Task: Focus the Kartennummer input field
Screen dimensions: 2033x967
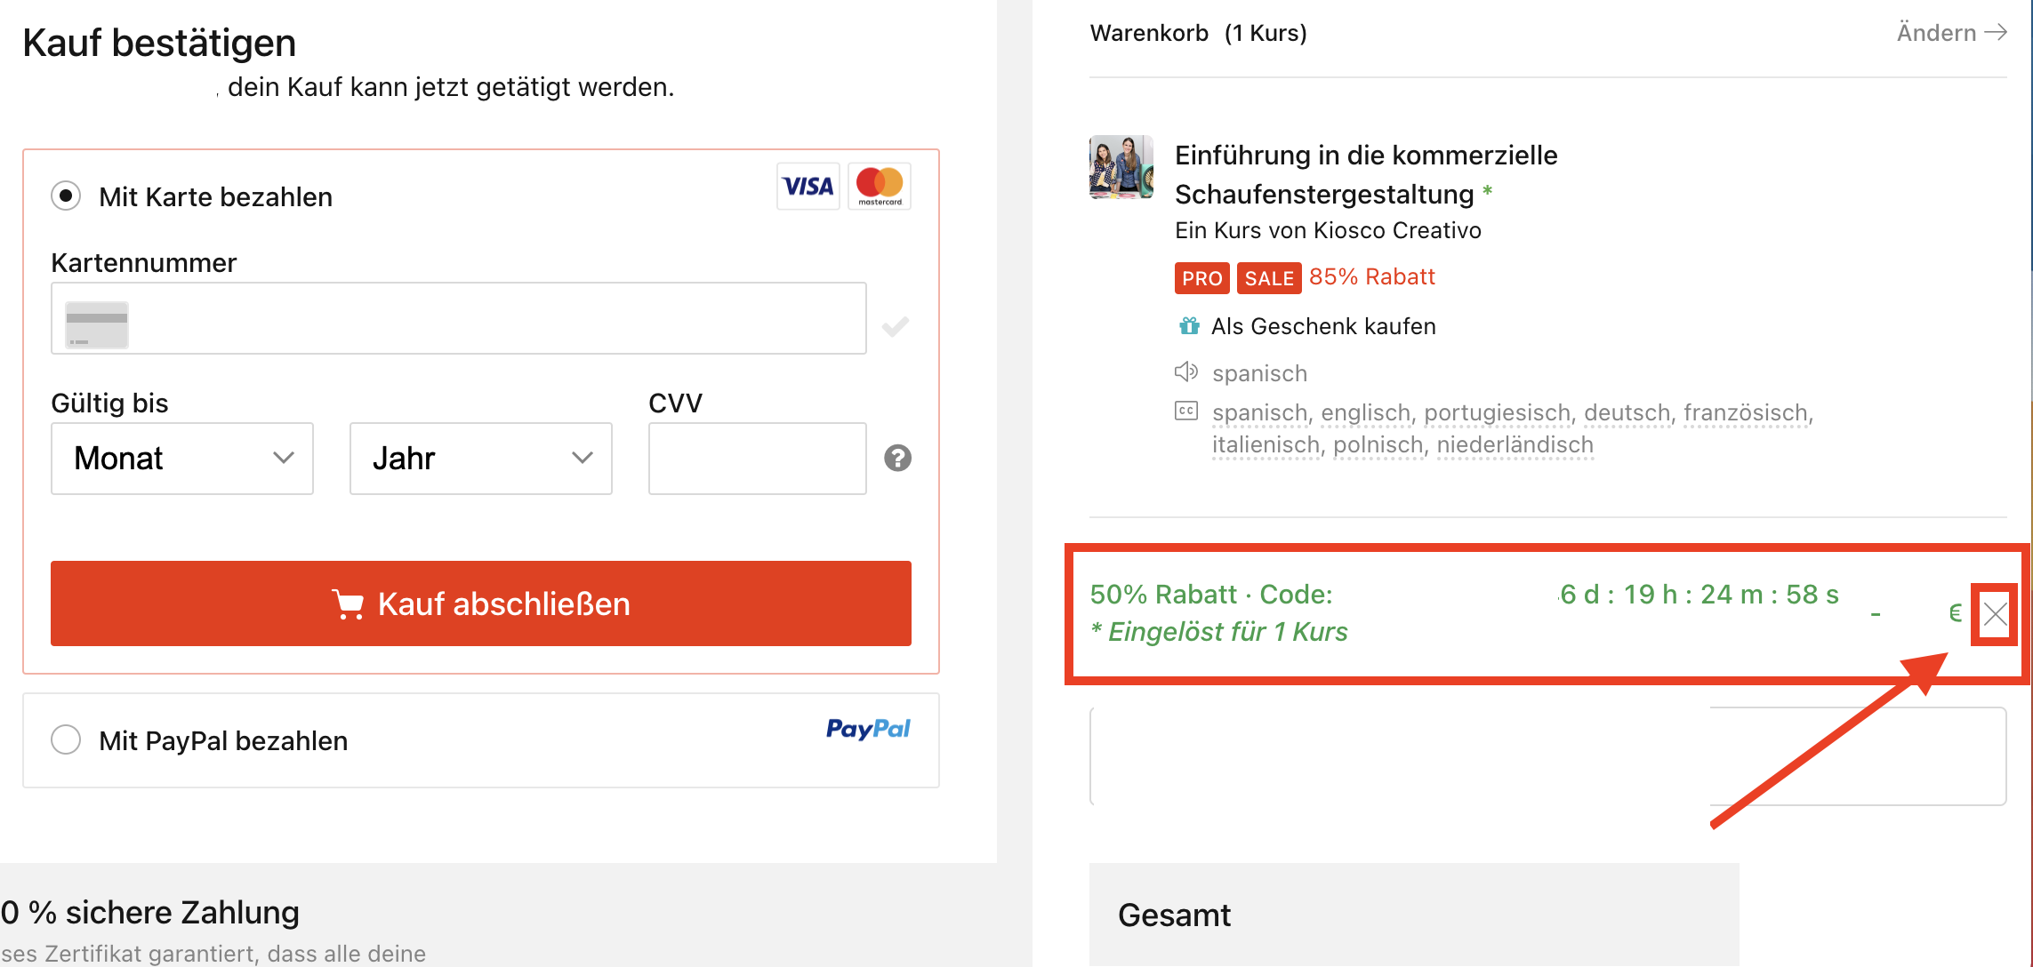Action: pos(459,318)
